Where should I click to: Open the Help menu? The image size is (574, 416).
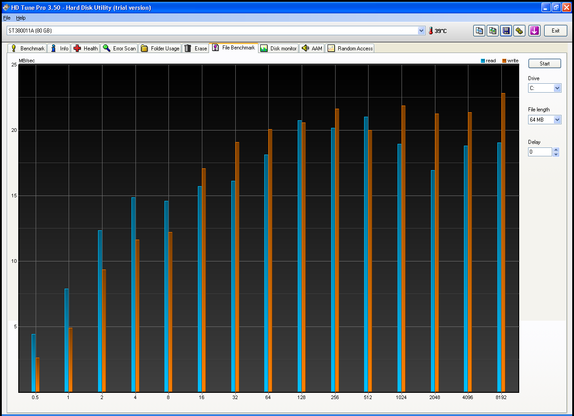(x=21, y=18)
